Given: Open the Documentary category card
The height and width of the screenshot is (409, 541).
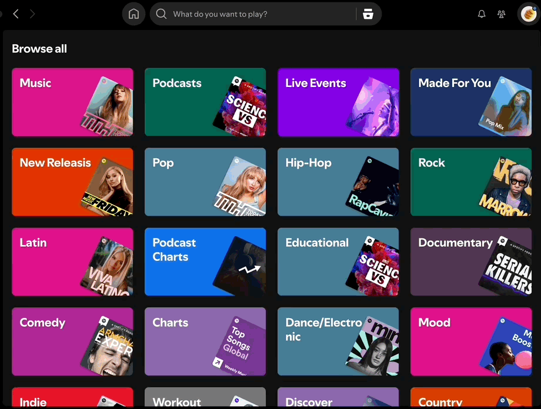Looking at the screenshot, I should coord(471,262).
